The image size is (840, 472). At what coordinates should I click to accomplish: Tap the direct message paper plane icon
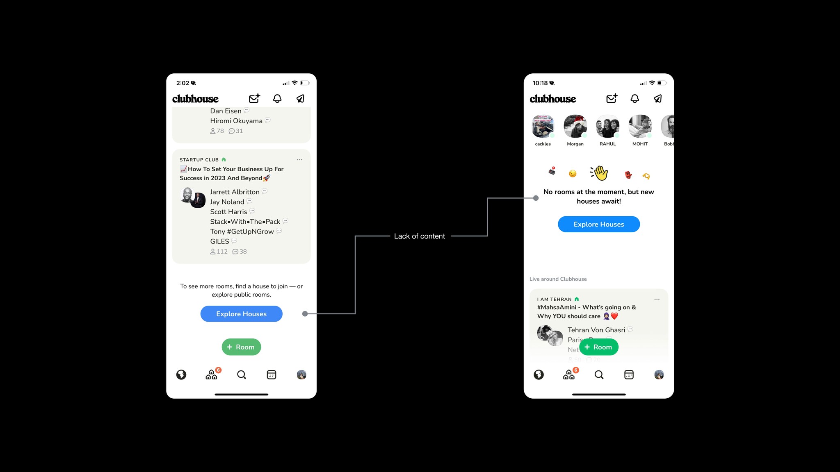[301, 99]
